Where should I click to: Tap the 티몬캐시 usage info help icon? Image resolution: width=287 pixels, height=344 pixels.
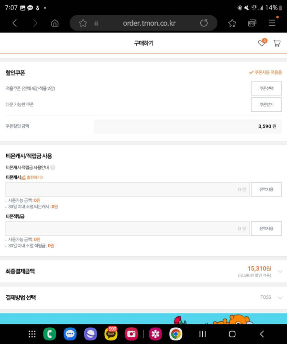(53, 167)
